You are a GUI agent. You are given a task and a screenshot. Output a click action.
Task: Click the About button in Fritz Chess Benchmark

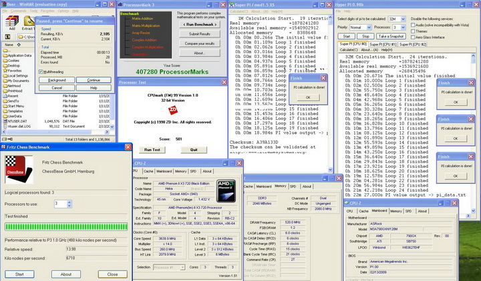point(66,274)
